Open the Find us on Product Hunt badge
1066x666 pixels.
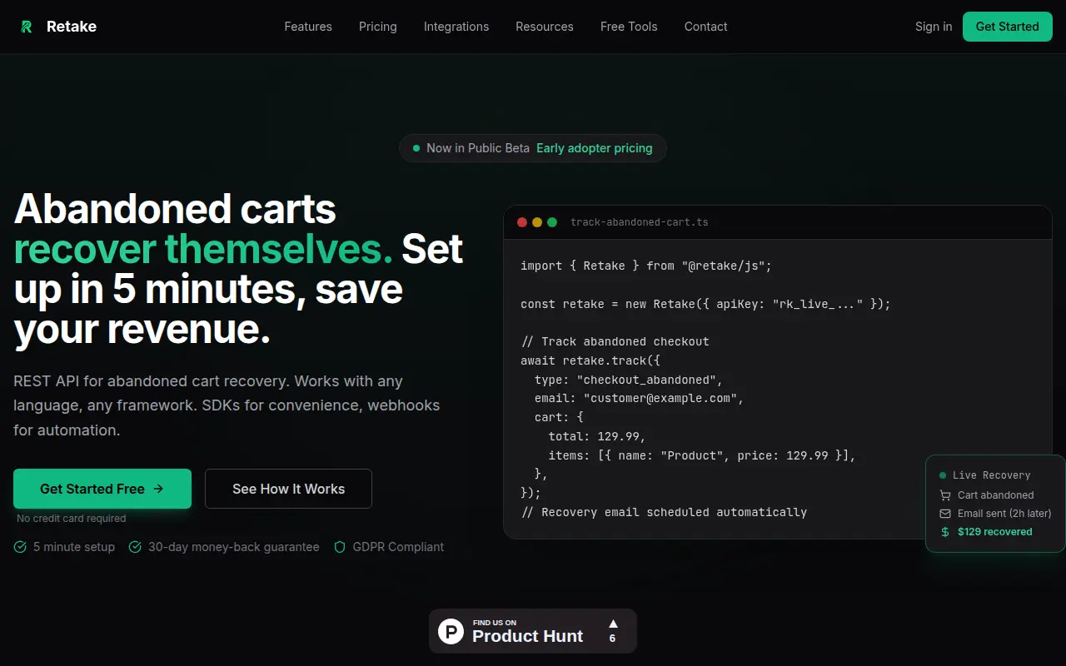[533, 631]
